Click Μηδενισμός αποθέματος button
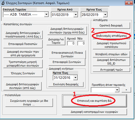 111,36
